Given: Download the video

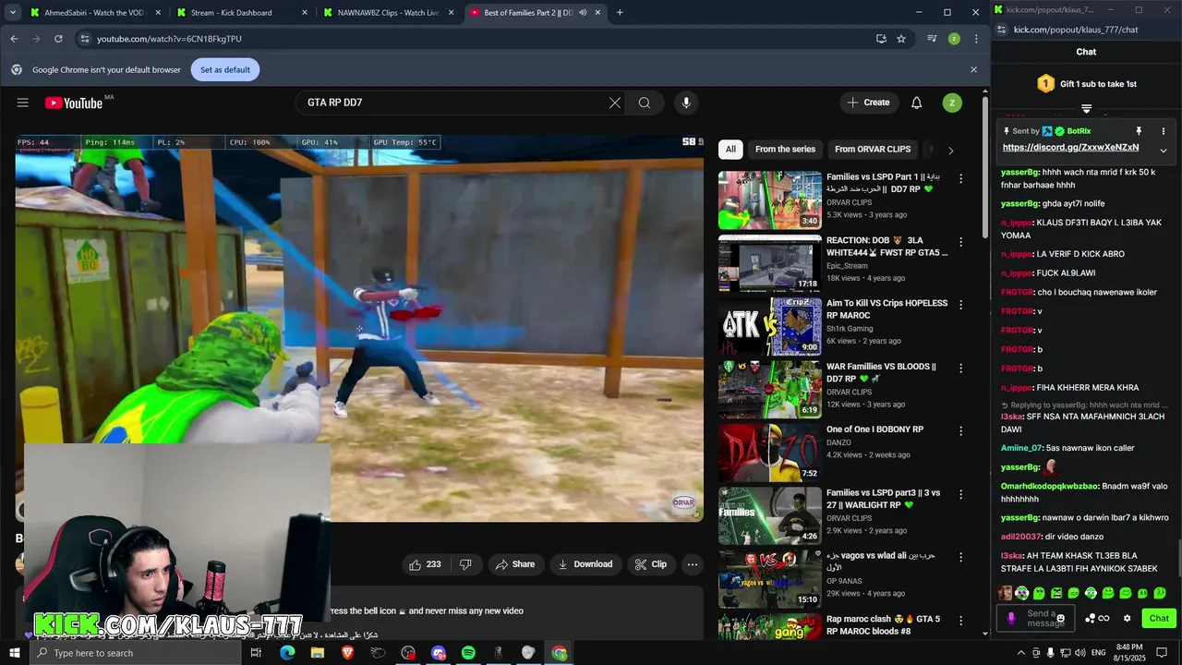Looking at the screenshot, I should pos(585,564).
